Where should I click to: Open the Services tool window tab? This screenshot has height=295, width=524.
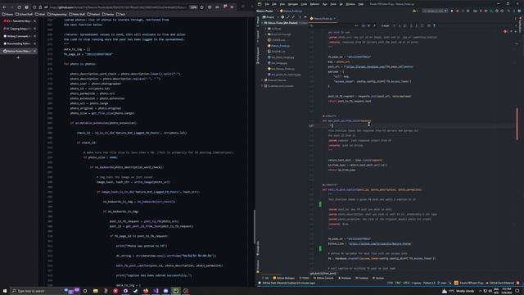click(378, 279)
